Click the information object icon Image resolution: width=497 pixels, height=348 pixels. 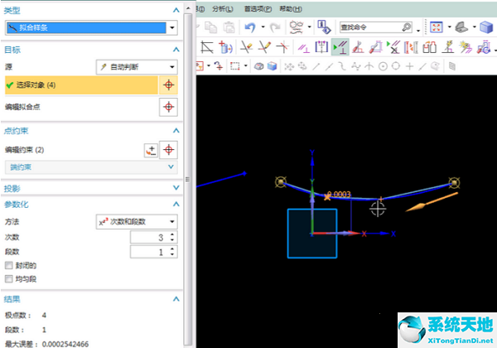pyautogui.click(x=324, y=27)
